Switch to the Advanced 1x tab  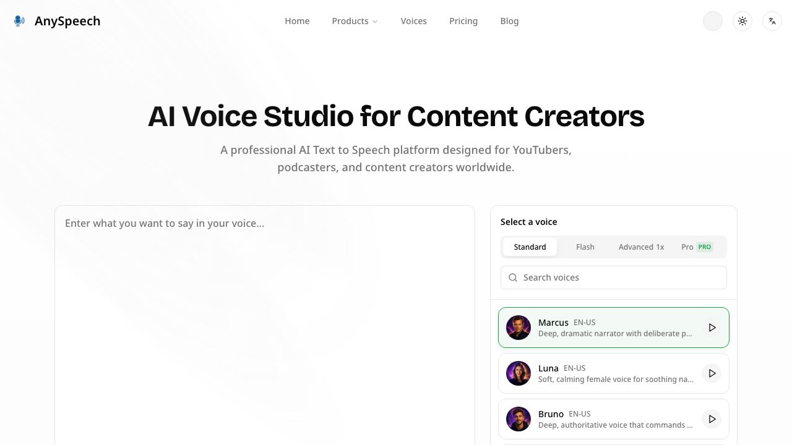(642, 247)
